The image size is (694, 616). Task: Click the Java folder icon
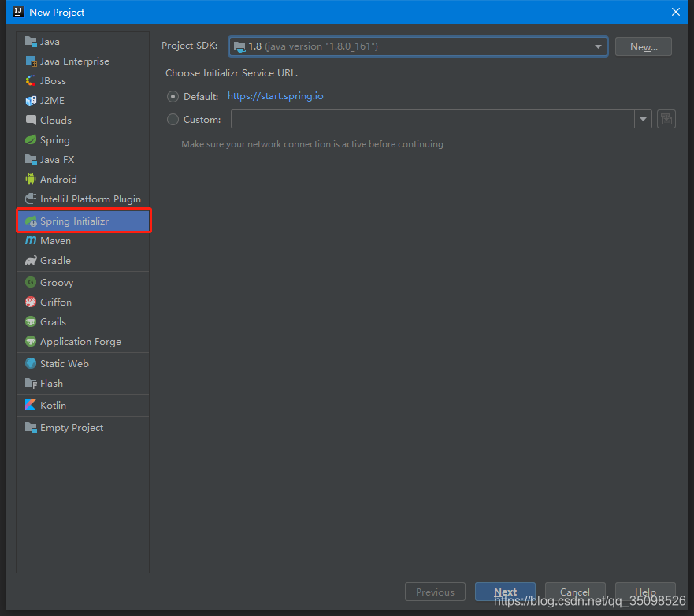(31, 42)
